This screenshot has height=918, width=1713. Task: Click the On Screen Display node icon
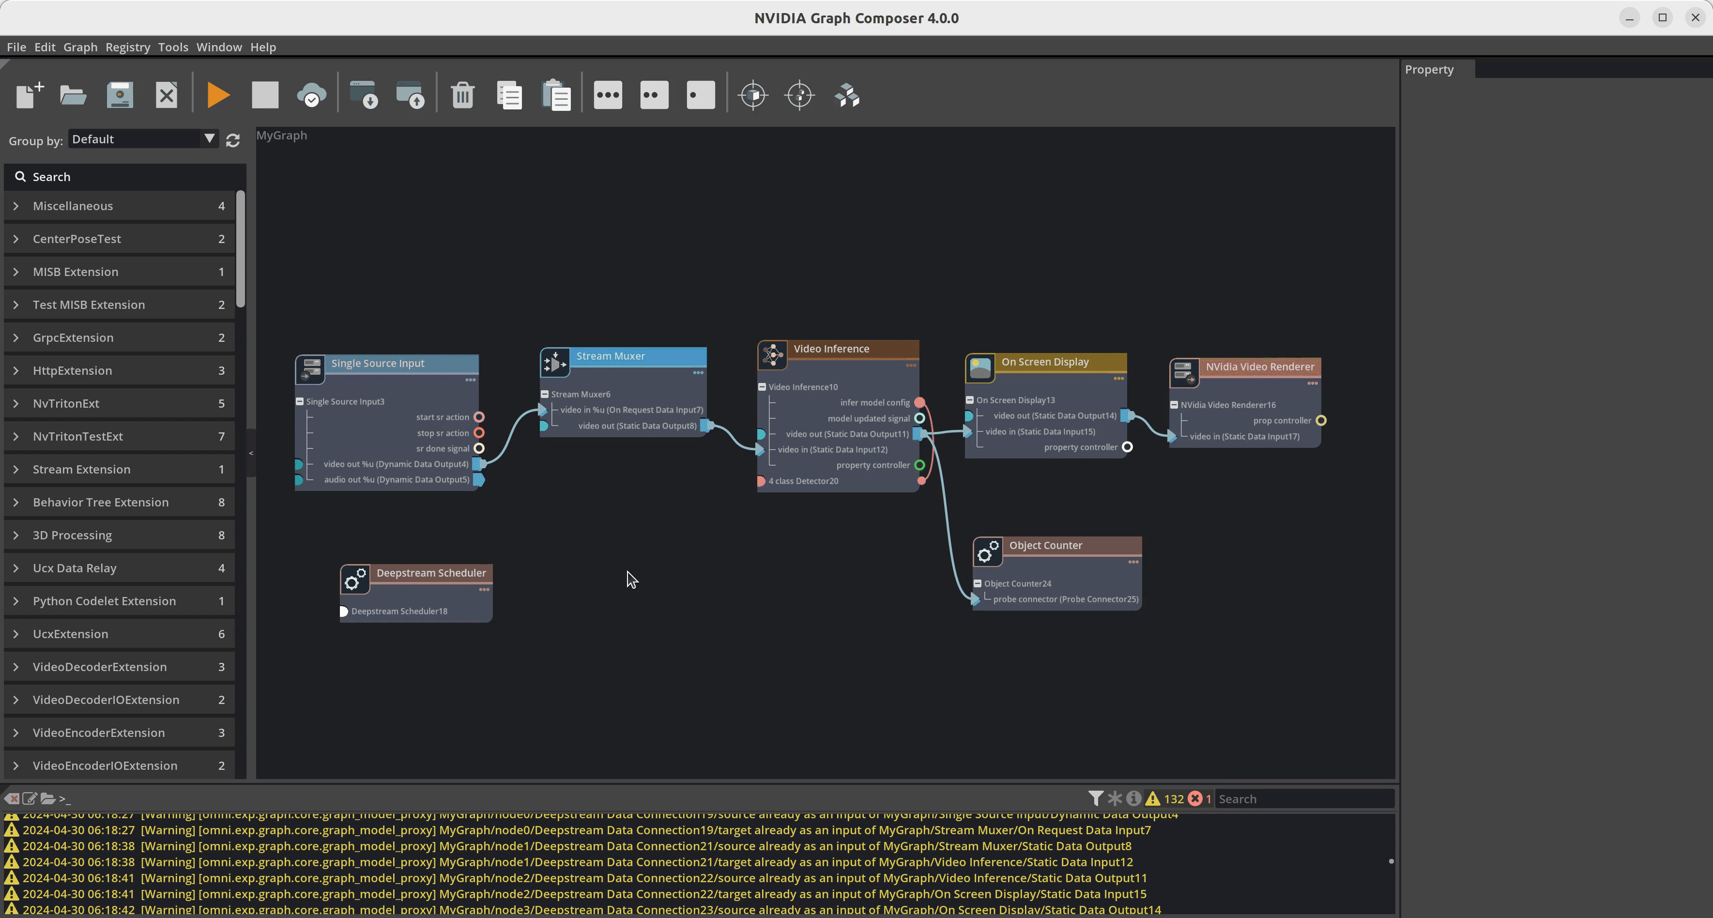(x=980, y=368)
